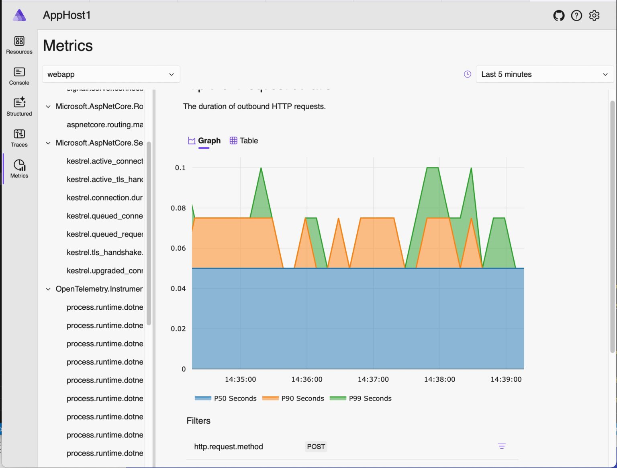Click the help question mark icon
Screen dimensions: 617x468
(x=576, y=15)
